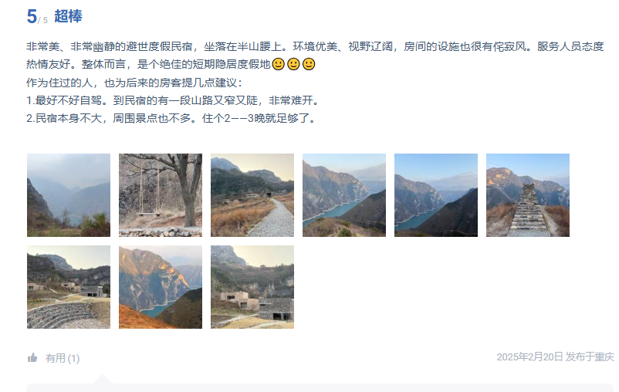Open the first-row river gorge photo showing hillside grass
Screen dimensions: 619x392
[x=344, y=195]
